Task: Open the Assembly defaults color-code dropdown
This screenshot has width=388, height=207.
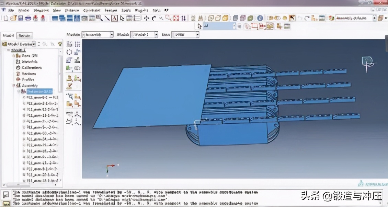Action: [x=374, y=18]
